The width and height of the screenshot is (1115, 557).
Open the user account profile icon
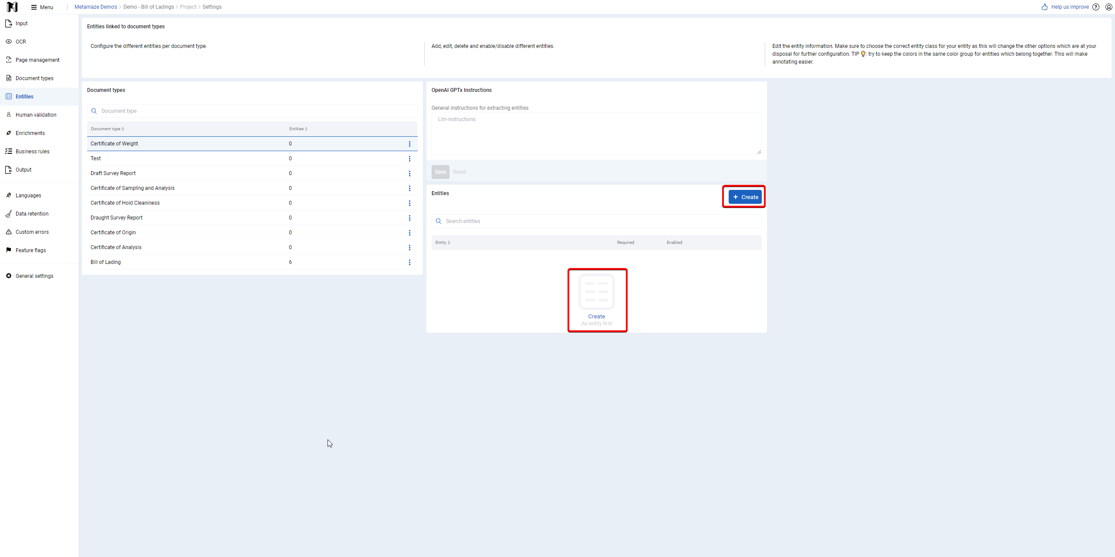[x=1109, y=7]
